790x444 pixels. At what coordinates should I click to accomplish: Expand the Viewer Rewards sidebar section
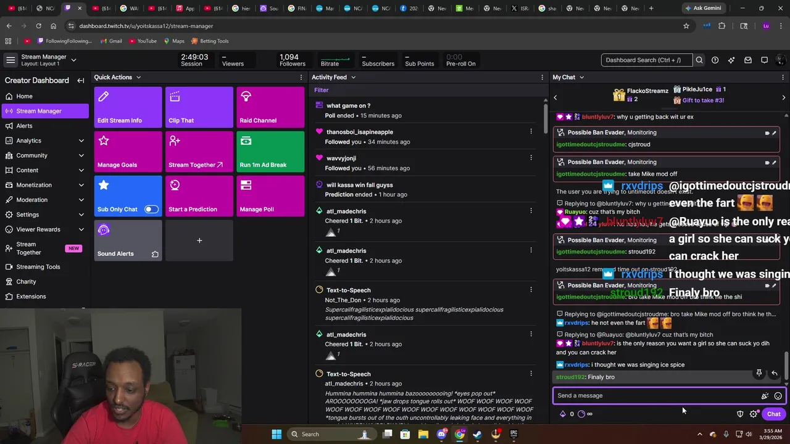point(81,229)
